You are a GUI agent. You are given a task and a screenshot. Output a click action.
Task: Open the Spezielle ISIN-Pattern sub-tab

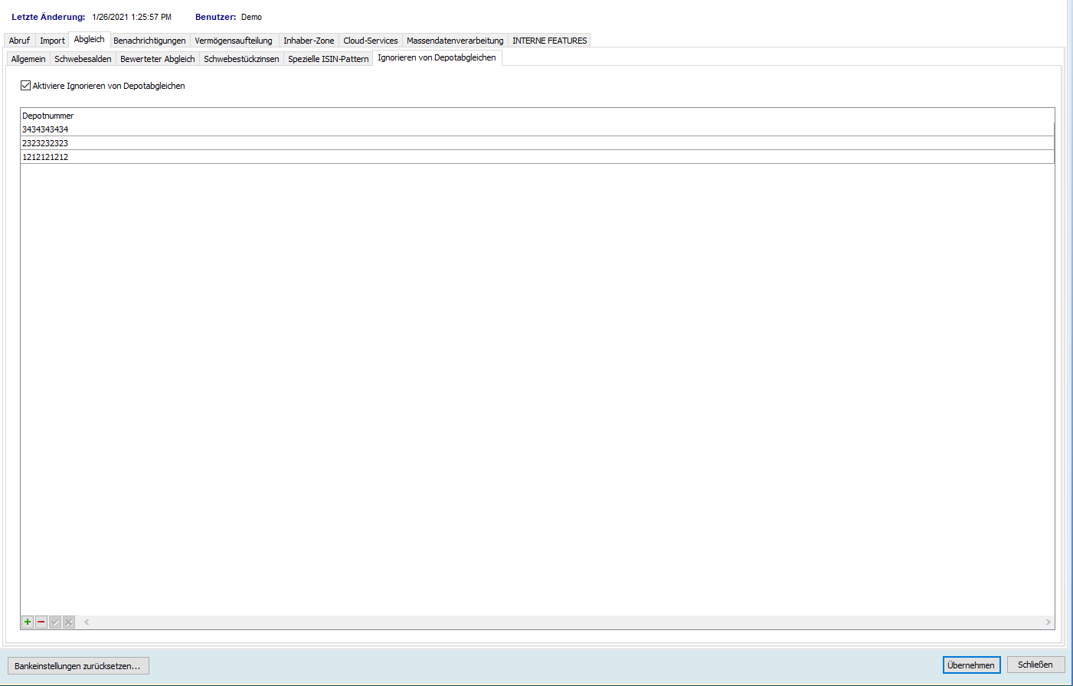coord(329,59)
